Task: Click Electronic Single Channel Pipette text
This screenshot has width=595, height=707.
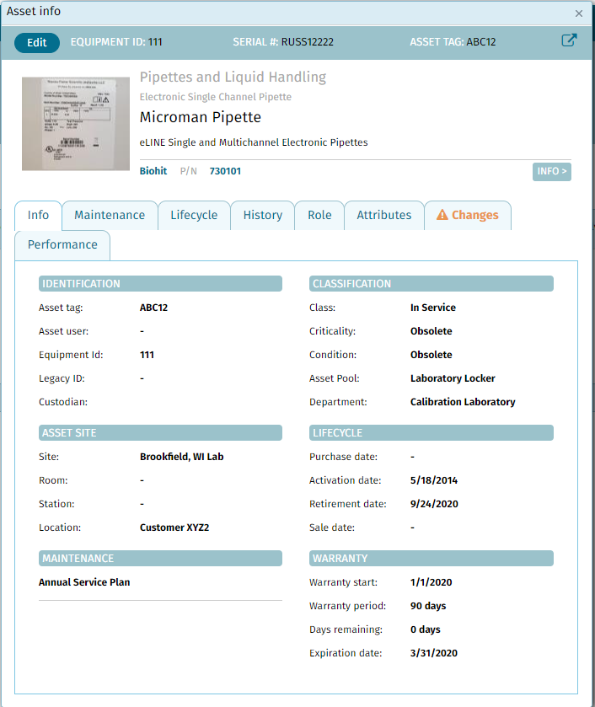Action: (x=216, y=97)
